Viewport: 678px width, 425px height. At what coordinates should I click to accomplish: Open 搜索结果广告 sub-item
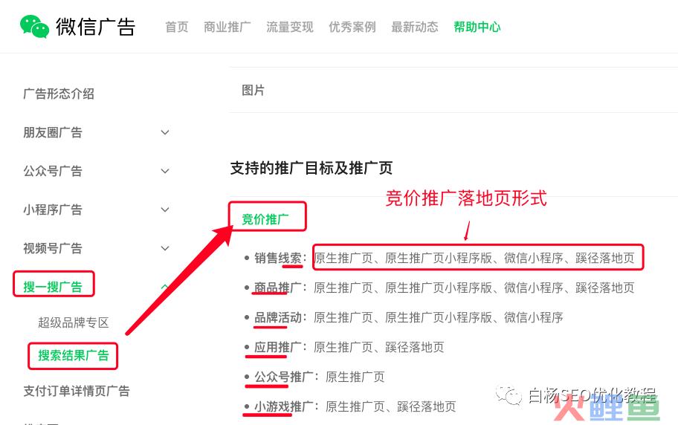pyautogui.click(x=74, y=355)
